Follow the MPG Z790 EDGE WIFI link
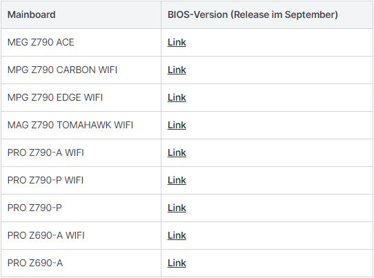374x278 pixels. pyautogui.click(x=177, y=98)
